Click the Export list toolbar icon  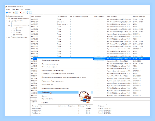(24, 13)
